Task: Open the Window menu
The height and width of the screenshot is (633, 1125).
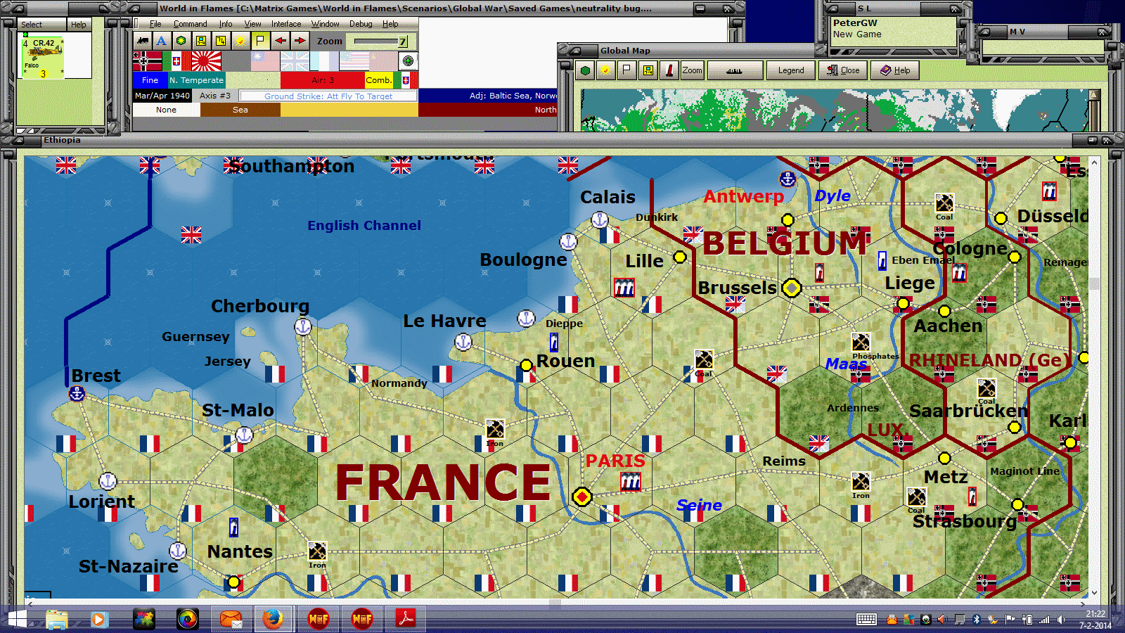Action: pos(326,24)
